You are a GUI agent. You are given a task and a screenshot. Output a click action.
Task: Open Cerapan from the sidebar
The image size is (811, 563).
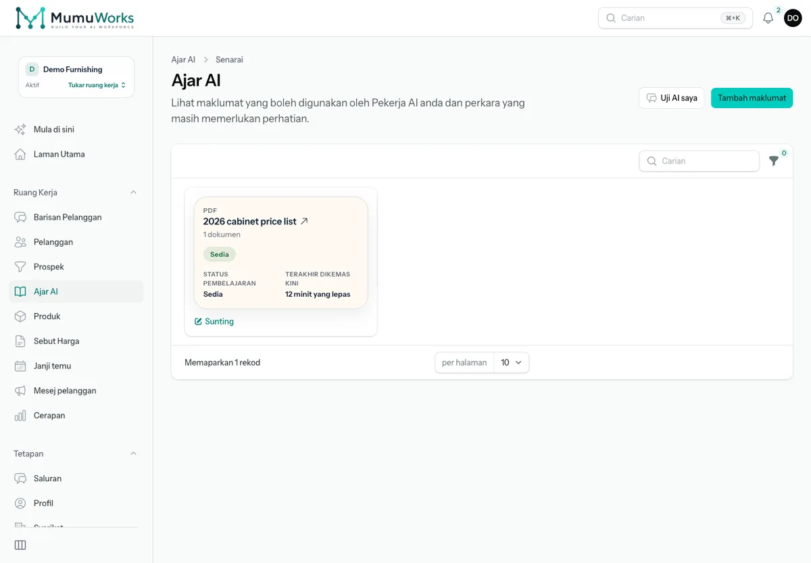pos(76,416)
